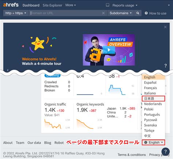Open the Subdomains mode dropdown
173x159 pixels.
tap(121, 13)
